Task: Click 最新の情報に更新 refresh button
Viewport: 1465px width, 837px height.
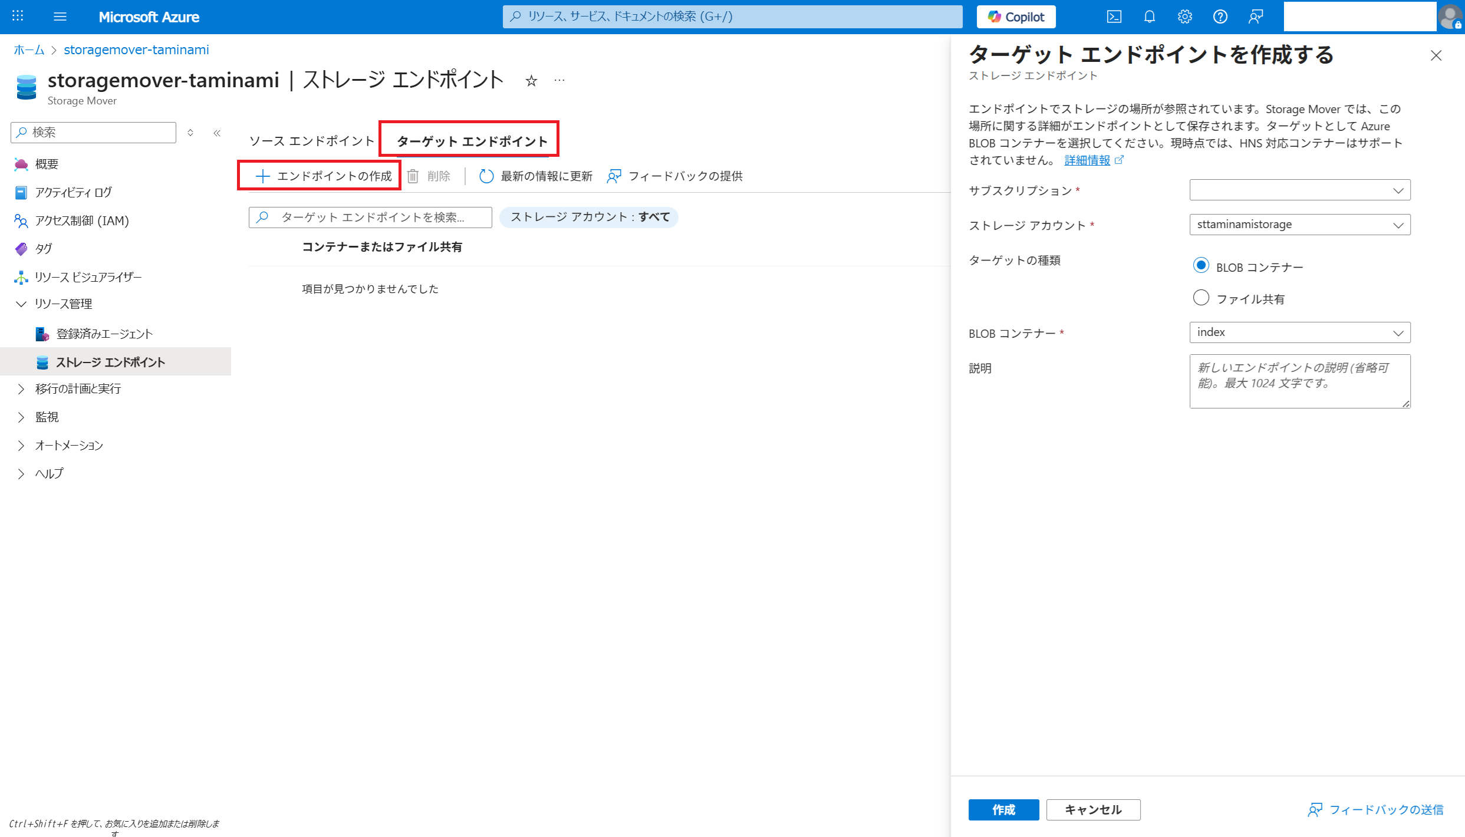Action: coord(536,176)
